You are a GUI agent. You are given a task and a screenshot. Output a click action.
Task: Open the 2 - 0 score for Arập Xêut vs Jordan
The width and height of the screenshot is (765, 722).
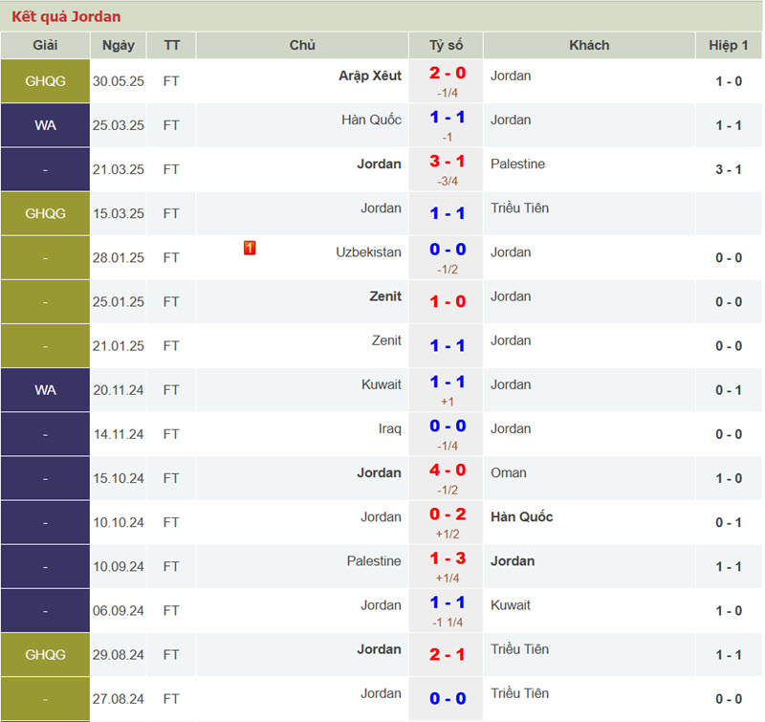(448, 74)
